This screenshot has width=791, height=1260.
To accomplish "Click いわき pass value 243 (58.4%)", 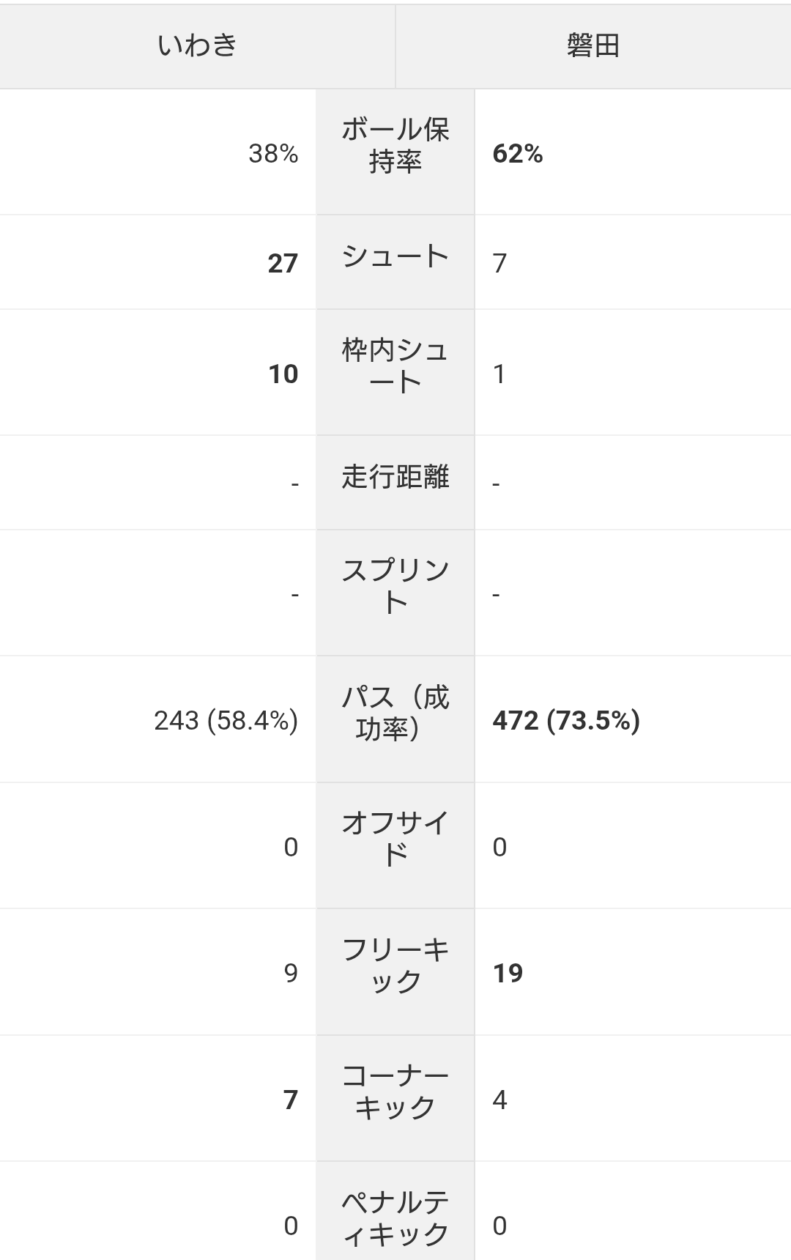I will coord(226,721).
